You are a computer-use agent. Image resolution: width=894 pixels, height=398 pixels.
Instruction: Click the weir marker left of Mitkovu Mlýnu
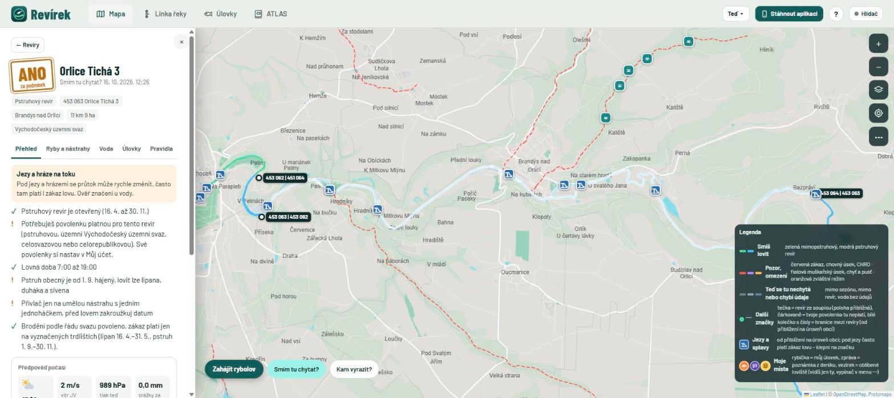(377, 210)
